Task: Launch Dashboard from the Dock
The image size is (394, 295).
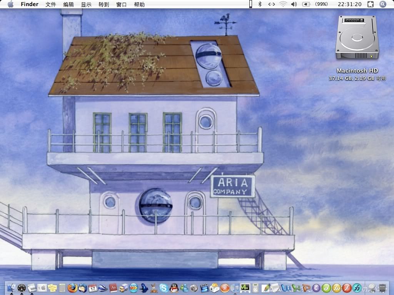Action: click(22, 288)
